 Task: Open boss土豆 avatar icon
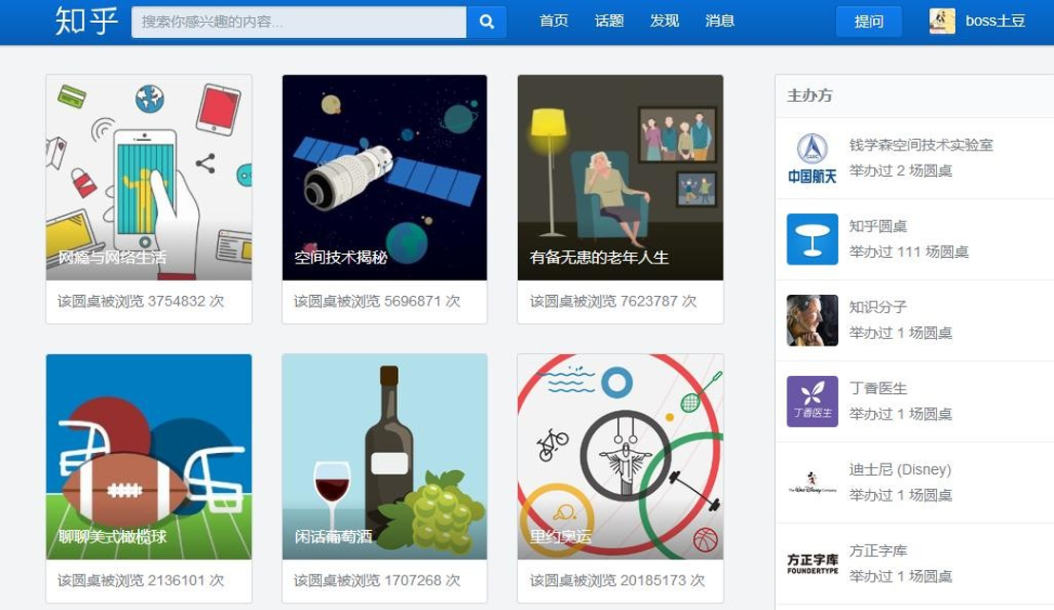942,21
